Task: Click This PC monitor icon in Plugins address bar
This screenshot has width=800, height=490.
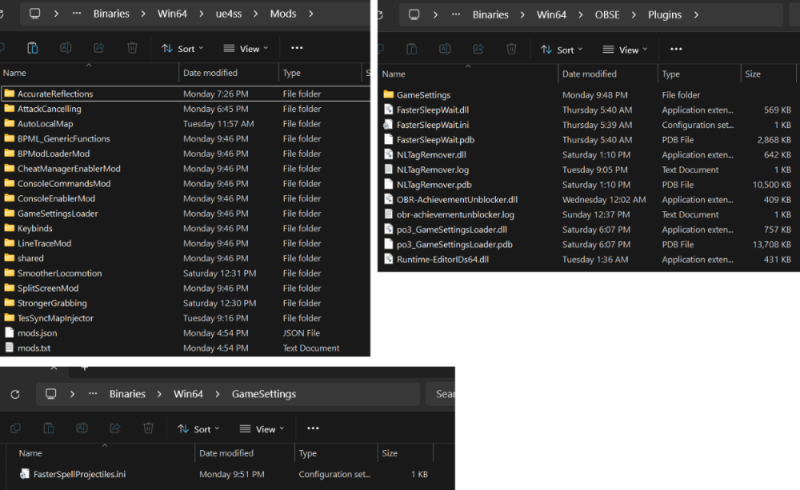Action: (x=414, y=14)
